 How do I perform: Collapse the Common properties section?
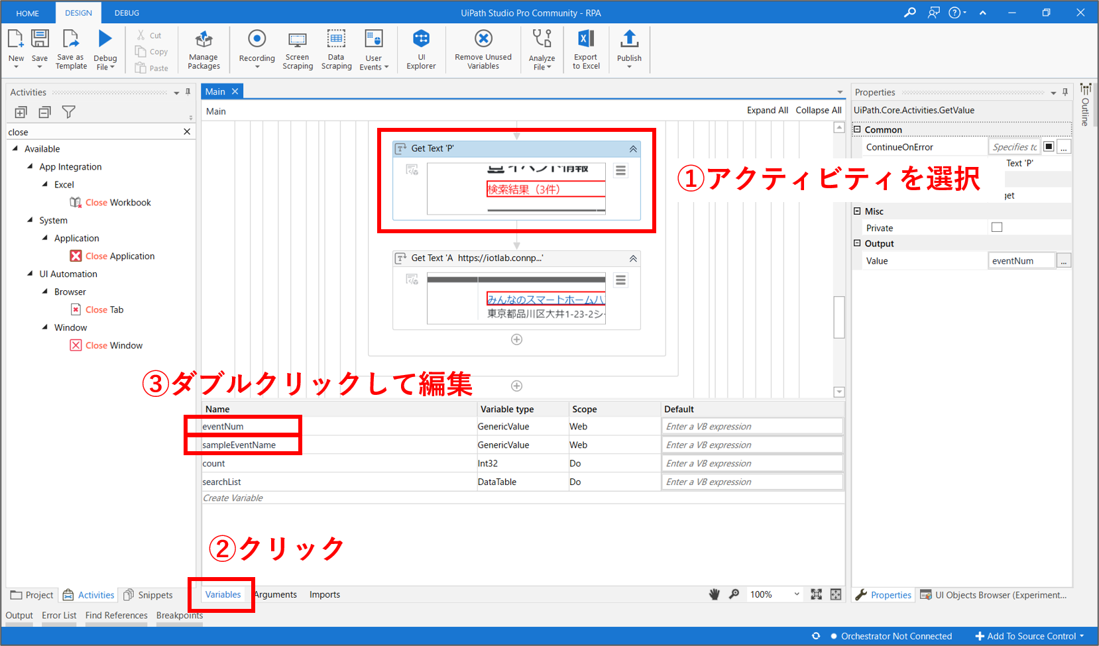coord(857,130)
